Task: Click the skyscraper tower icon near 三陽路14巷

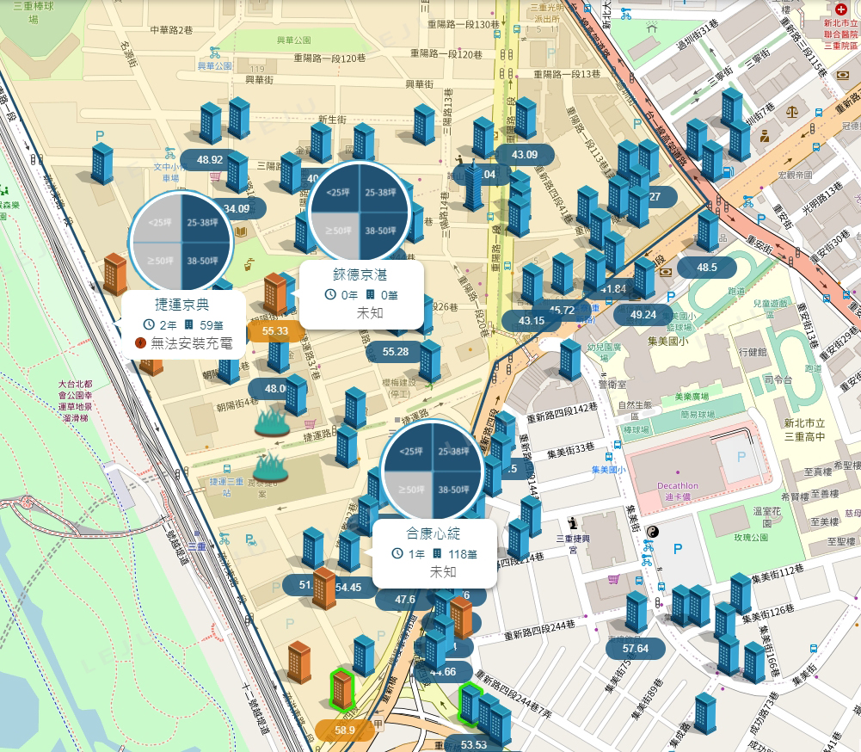Action: pyautogui.click(x=473, y=186)
